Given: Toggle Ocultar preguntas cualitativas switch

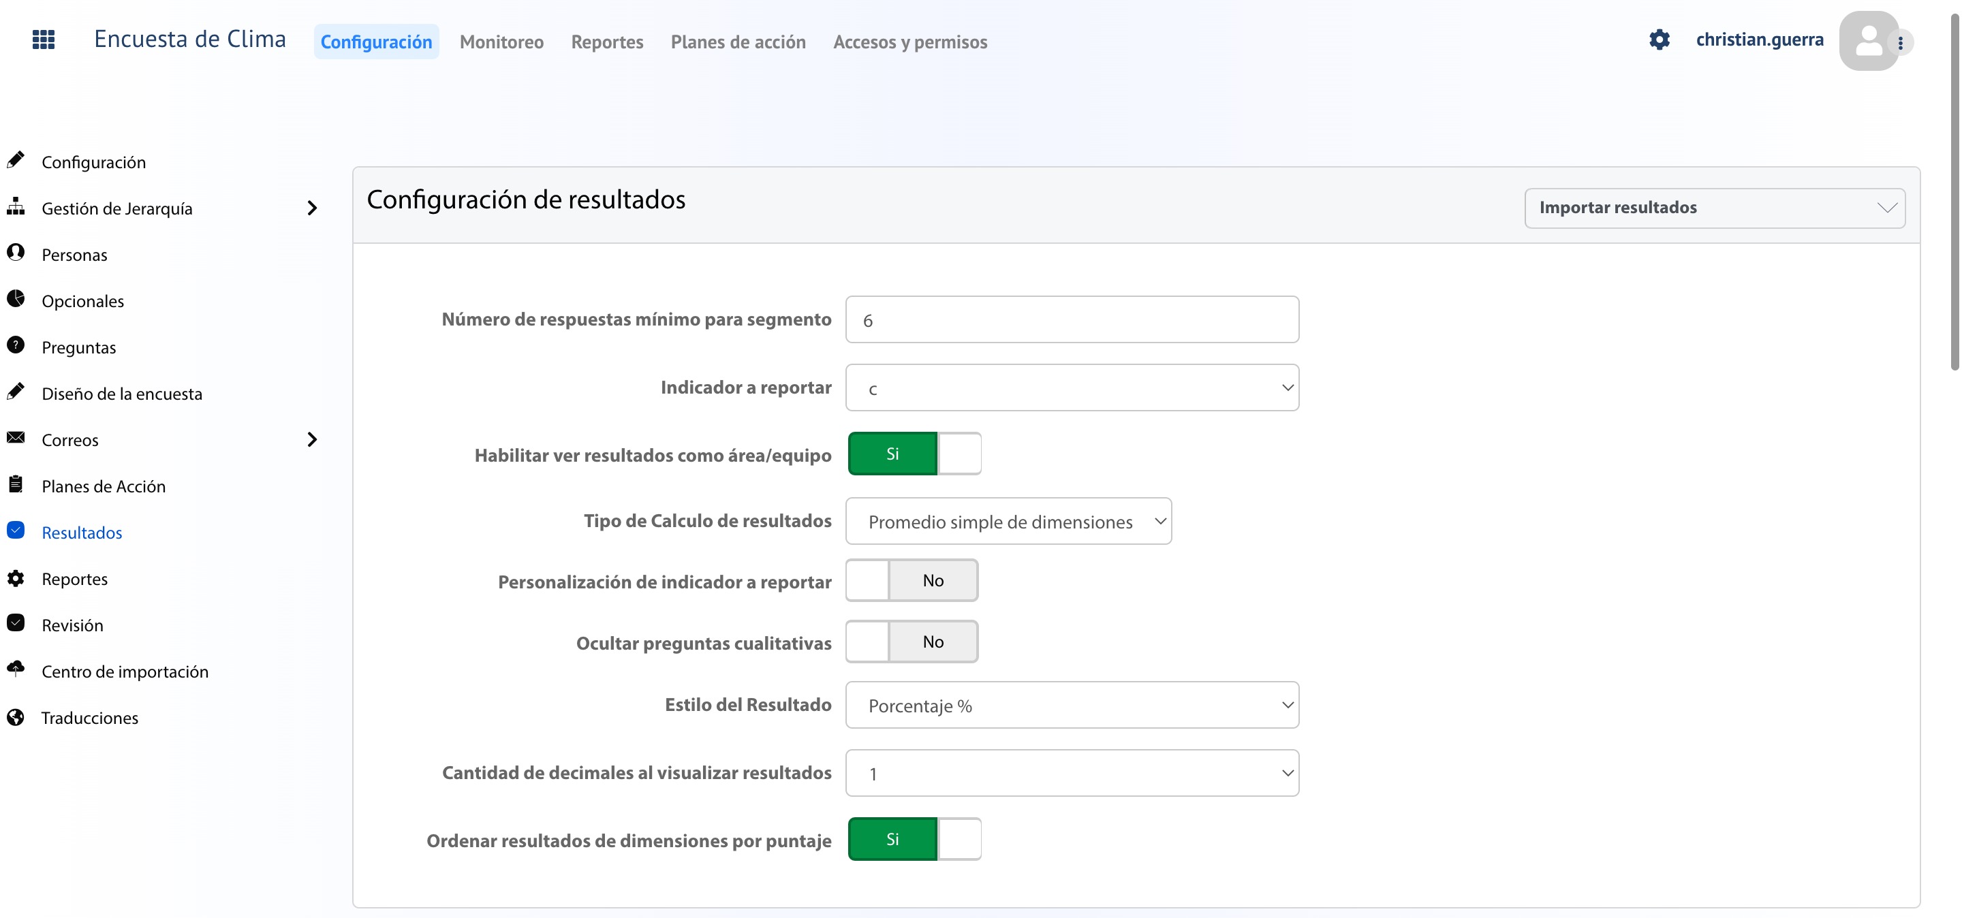Looking at the screenshot, I should pyautogui.click(x=912, y=642).
